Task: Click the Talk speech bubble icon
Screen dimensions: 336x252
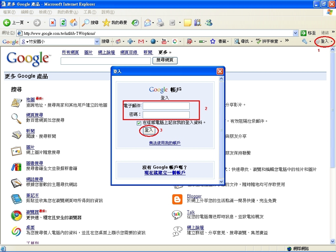Action: point(177,215)
